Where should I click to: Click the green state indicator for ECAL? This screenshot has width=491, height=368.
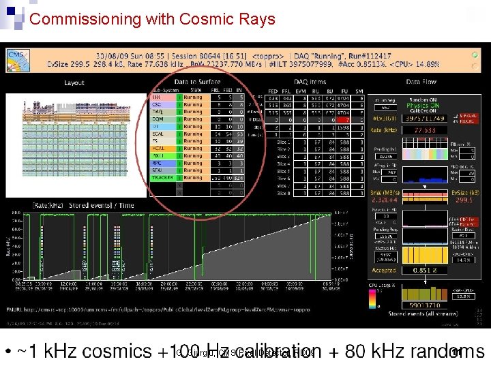pos(179,134)
